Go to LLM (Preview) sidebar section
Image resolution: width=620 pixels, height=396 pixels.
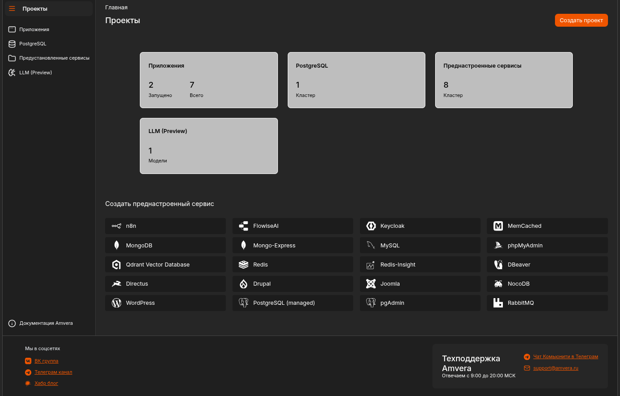point(36,73)
